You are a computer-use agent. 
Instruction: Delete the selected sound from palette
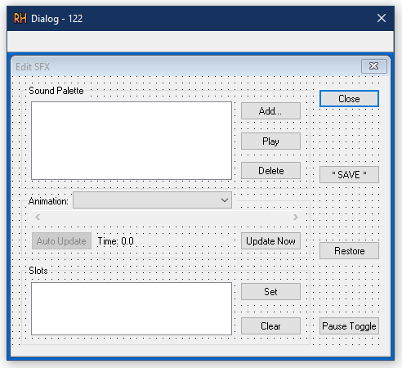coord(270,171)
